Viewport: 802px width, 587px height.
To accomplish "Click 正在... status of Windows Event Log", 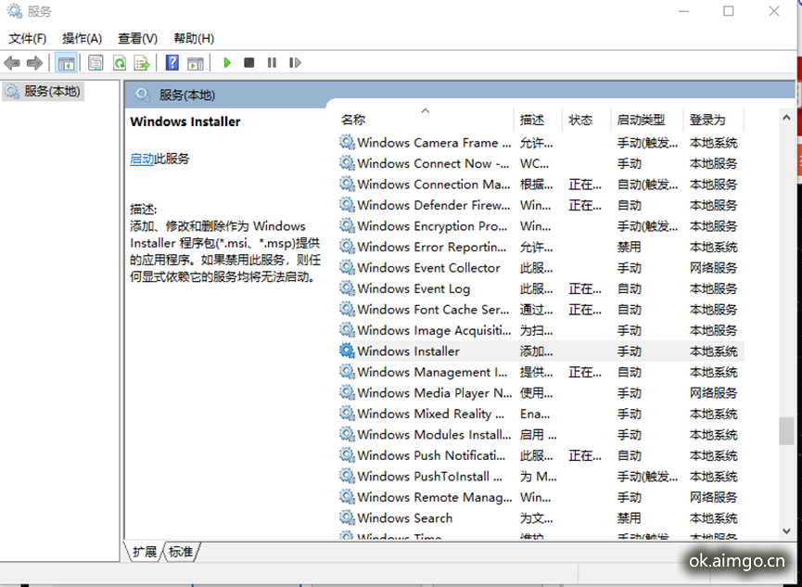I will point(585,288).
